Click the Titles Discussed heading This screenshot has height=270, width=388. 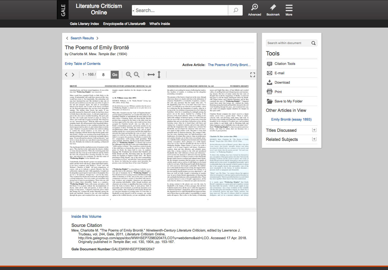point(281,130)
